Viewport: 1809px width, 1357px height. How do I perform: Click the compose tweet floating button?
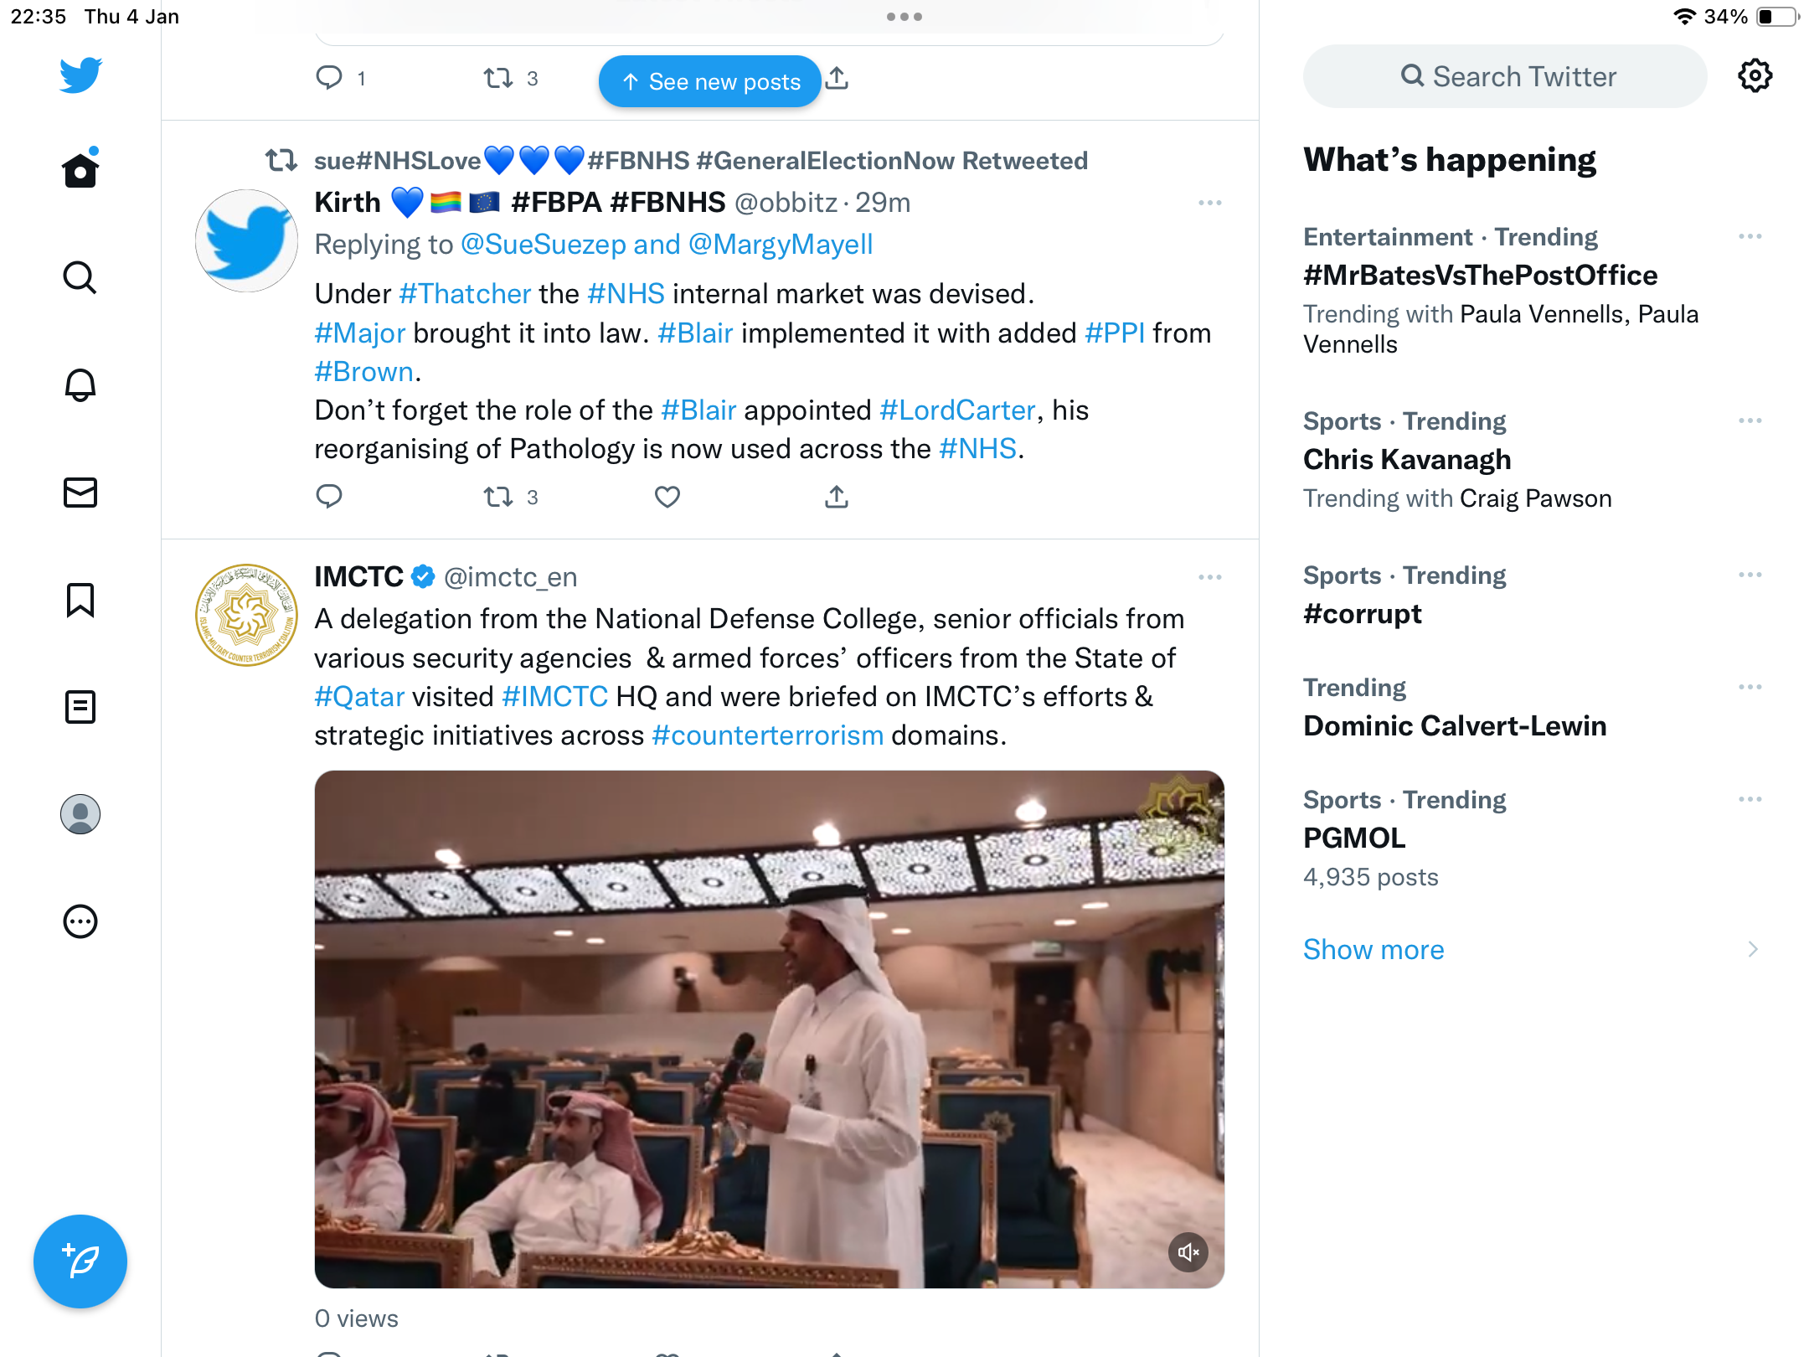click(80, 1262)
